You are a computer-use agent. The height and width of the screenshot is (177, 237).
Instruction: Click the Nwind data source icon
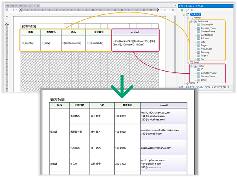click(191, 18)
